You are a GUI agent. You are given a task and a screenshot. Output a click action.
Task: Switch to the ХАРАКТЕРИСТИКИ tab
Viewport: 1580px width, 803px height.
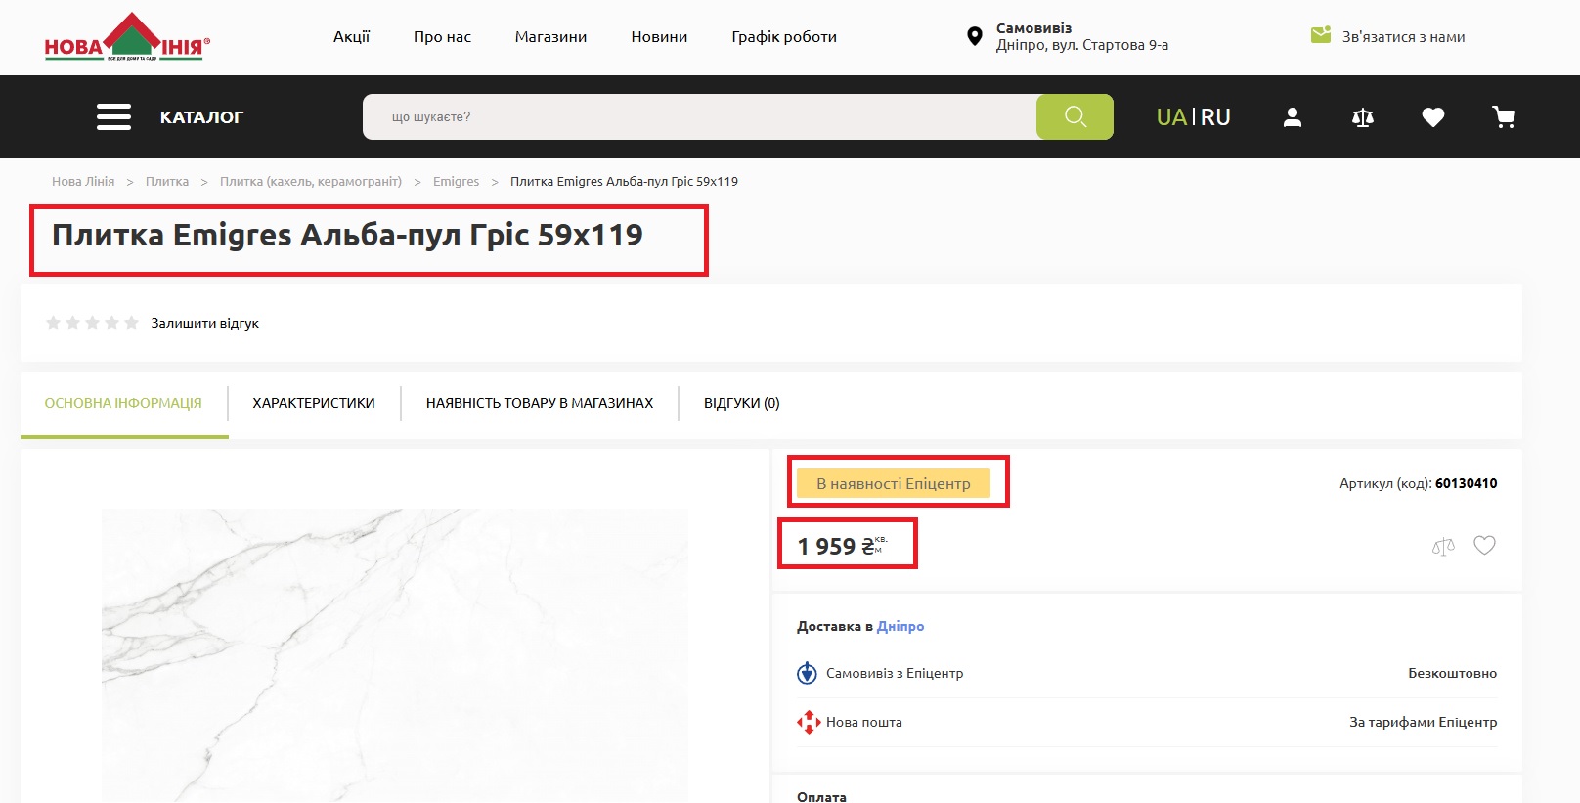click(314, 403)
